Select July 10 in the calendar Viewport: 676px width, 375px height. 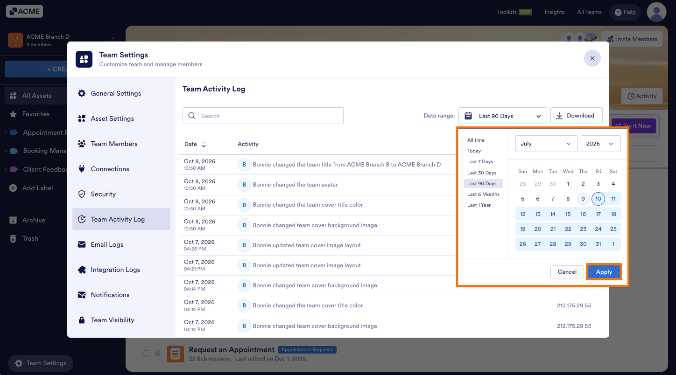[x=598, y=199]
